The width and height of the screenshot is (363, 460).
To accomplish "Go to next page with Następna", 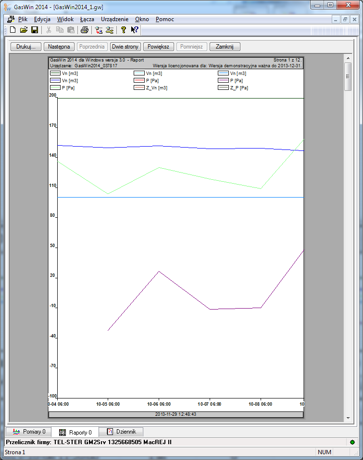I will coord(59,47).
